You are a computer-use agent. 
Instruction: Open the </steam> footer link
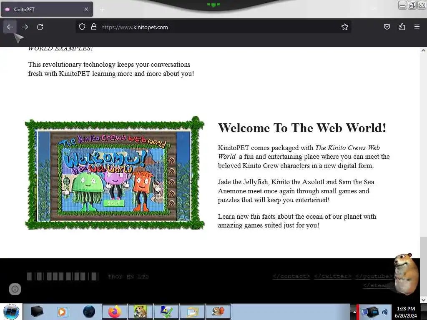click(377, 285)
